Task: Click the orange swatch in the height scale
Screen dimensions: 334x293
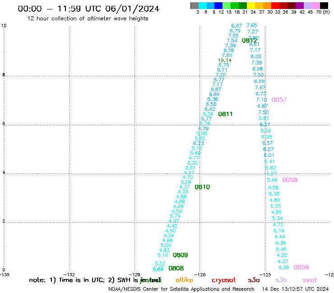Action: [267, 5]
